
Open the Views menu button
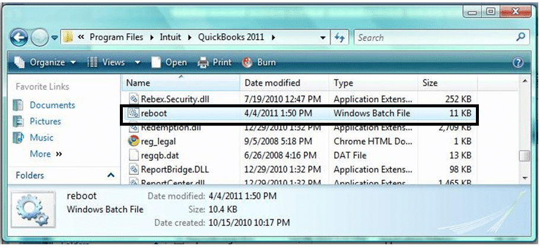[106, 62]
